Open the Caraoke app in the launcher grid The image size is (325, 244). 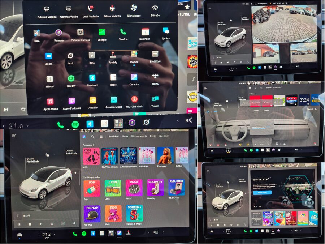(x=134, y=77)
